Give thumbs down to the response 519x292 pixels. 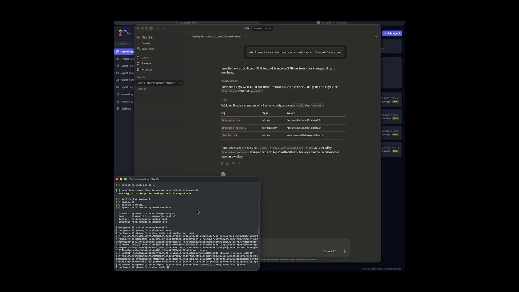pos(233,163)
